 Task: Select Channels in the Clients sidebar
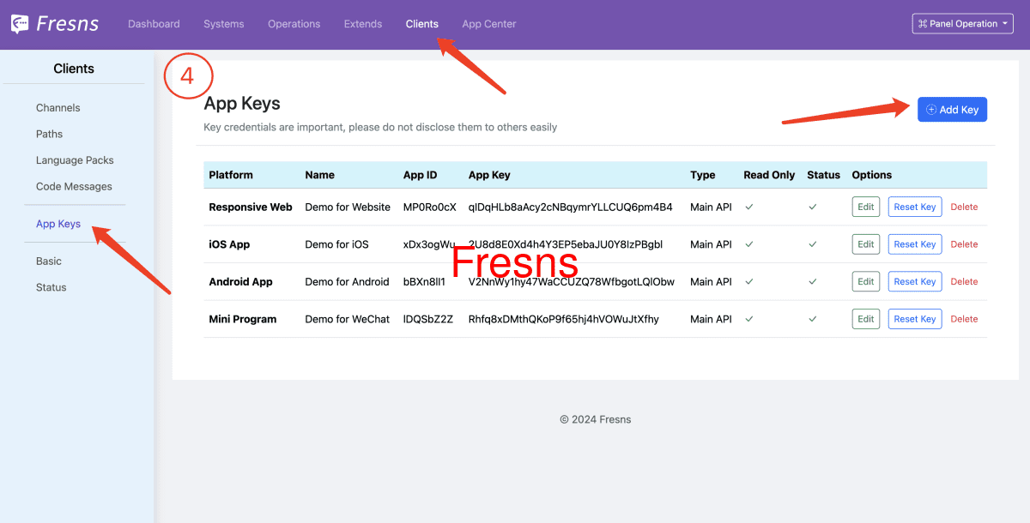[x=58, y=107]
